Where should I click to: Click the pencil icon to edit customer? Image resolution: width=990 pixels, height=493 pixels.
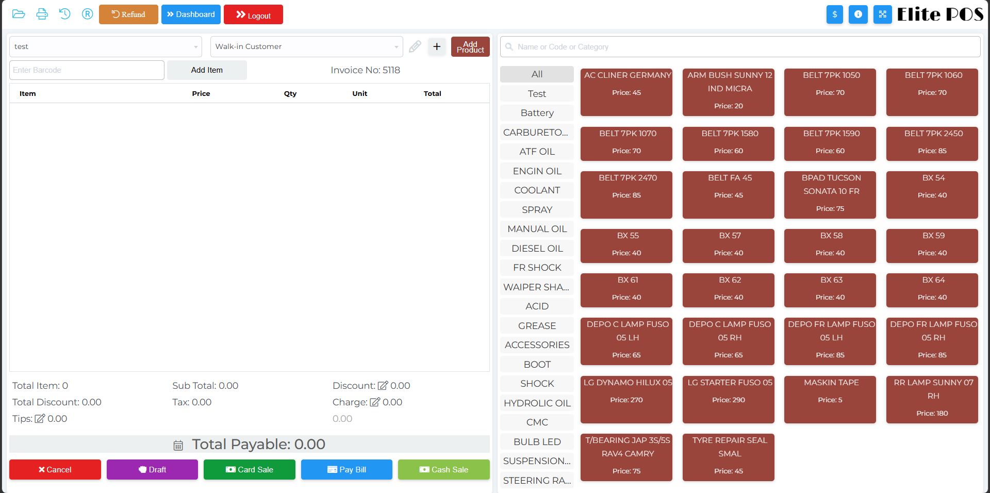click(415, 46)
